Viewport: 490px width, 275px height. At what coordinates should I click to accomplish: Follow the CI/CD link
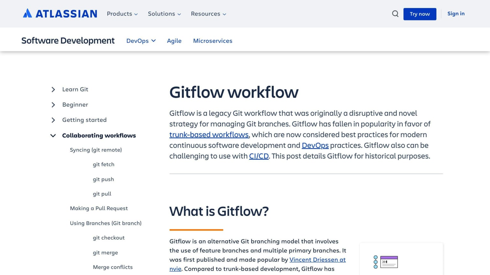pos(259,156)
